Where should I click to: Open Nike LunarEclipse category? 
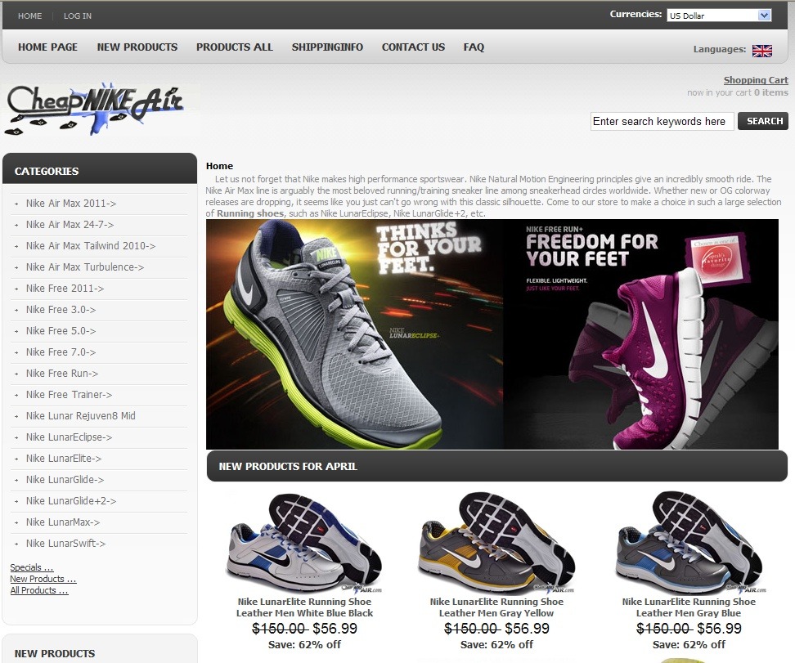[x=69, y=437]
